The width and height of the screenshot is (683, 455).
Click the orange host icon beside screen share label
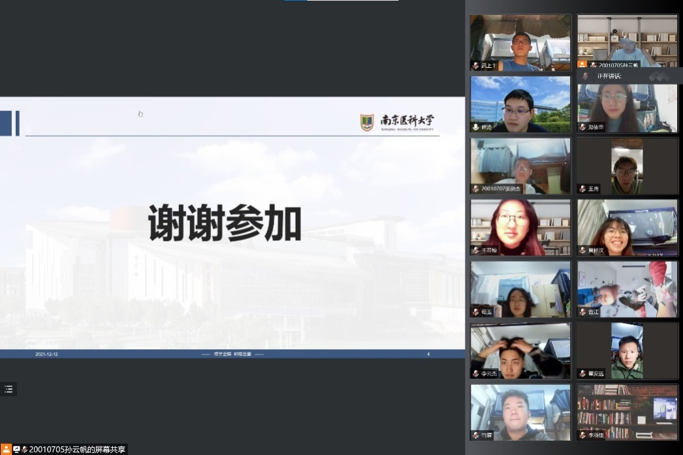[x=6, y=449]
